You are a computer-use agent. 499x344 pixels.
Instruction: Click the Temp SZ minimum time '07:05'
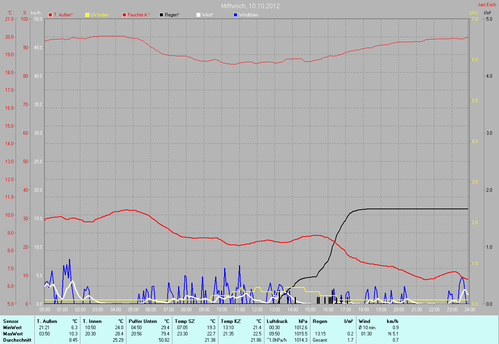(182, 328)
